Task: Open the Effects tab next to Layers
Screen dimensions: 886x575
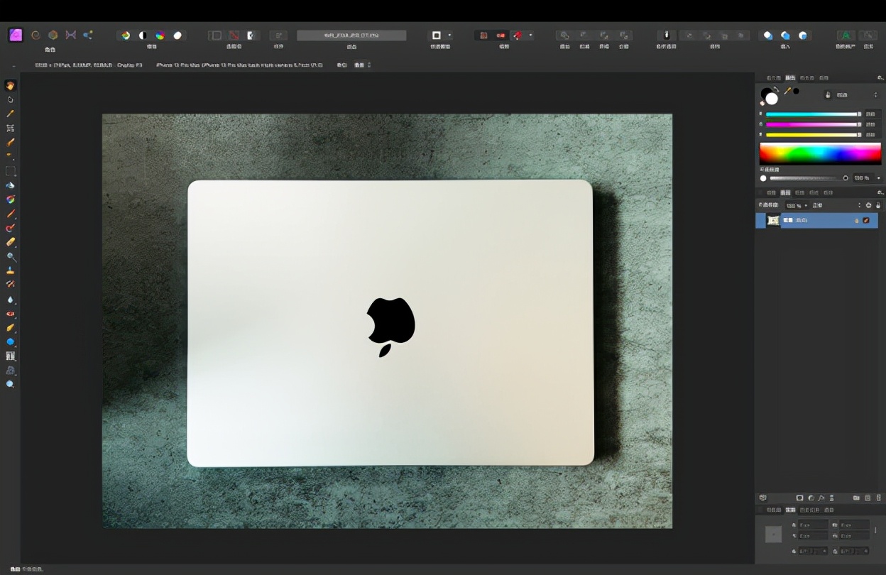Action: (x=799, y=192)
